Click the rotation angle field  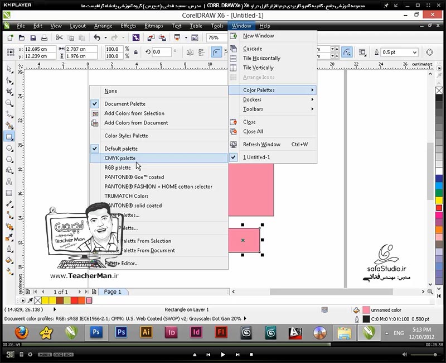pos(161,52)
